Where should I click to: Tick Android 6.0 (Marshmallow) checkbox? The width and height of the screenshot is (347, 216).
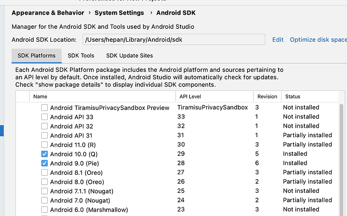coord(45,209)
